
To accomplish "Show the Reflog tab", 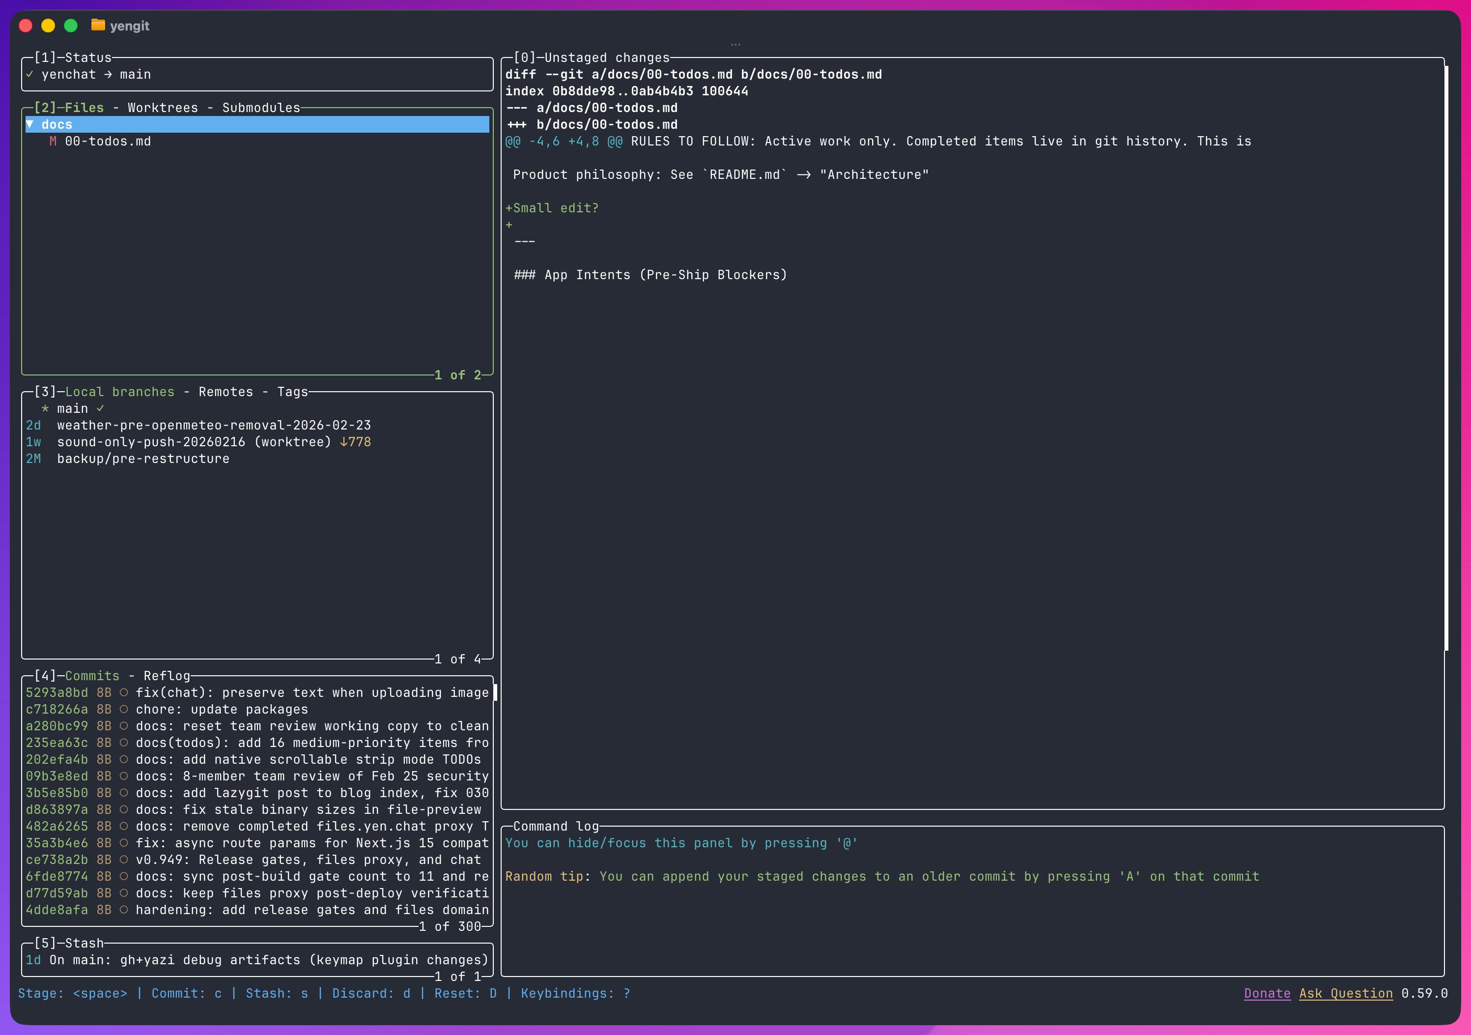I will 167,675.
